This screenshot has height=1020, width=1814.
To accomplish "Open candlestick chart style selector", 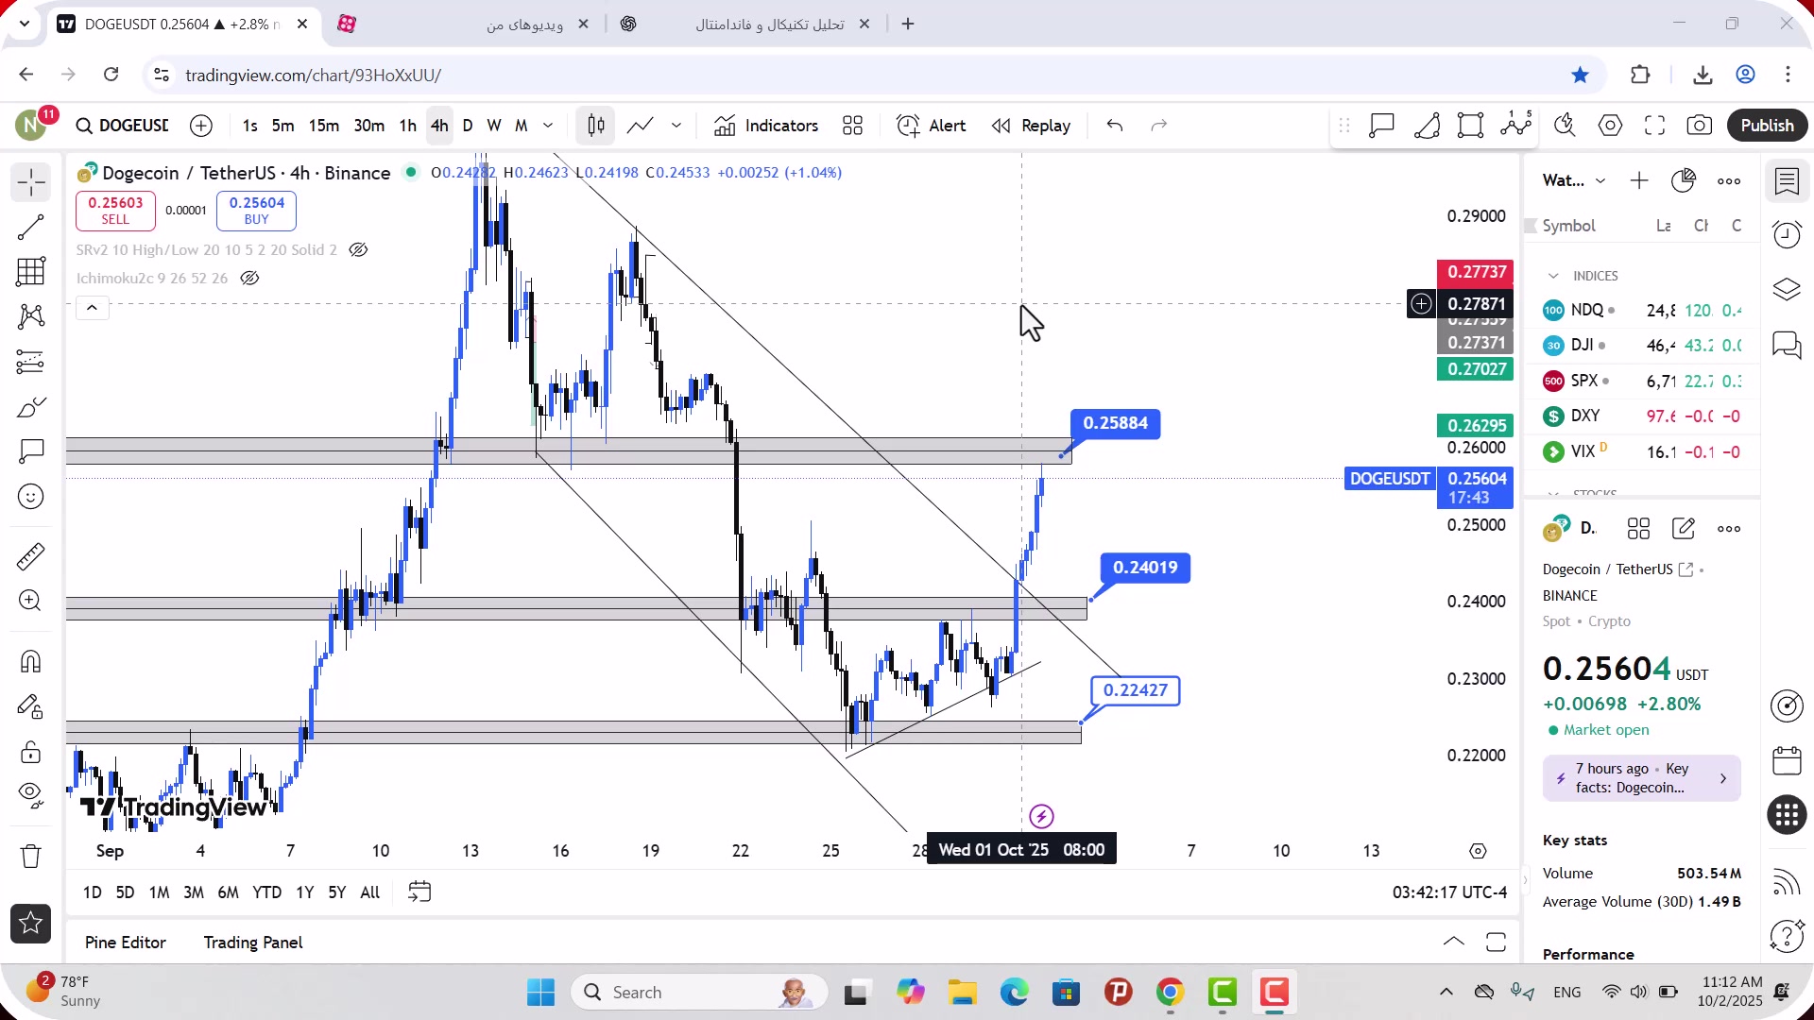I will tap(596, 126).
